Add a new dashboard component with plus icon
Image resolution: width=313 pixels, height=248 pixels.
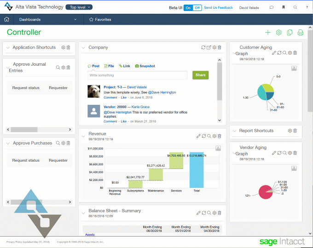point(268,33)
